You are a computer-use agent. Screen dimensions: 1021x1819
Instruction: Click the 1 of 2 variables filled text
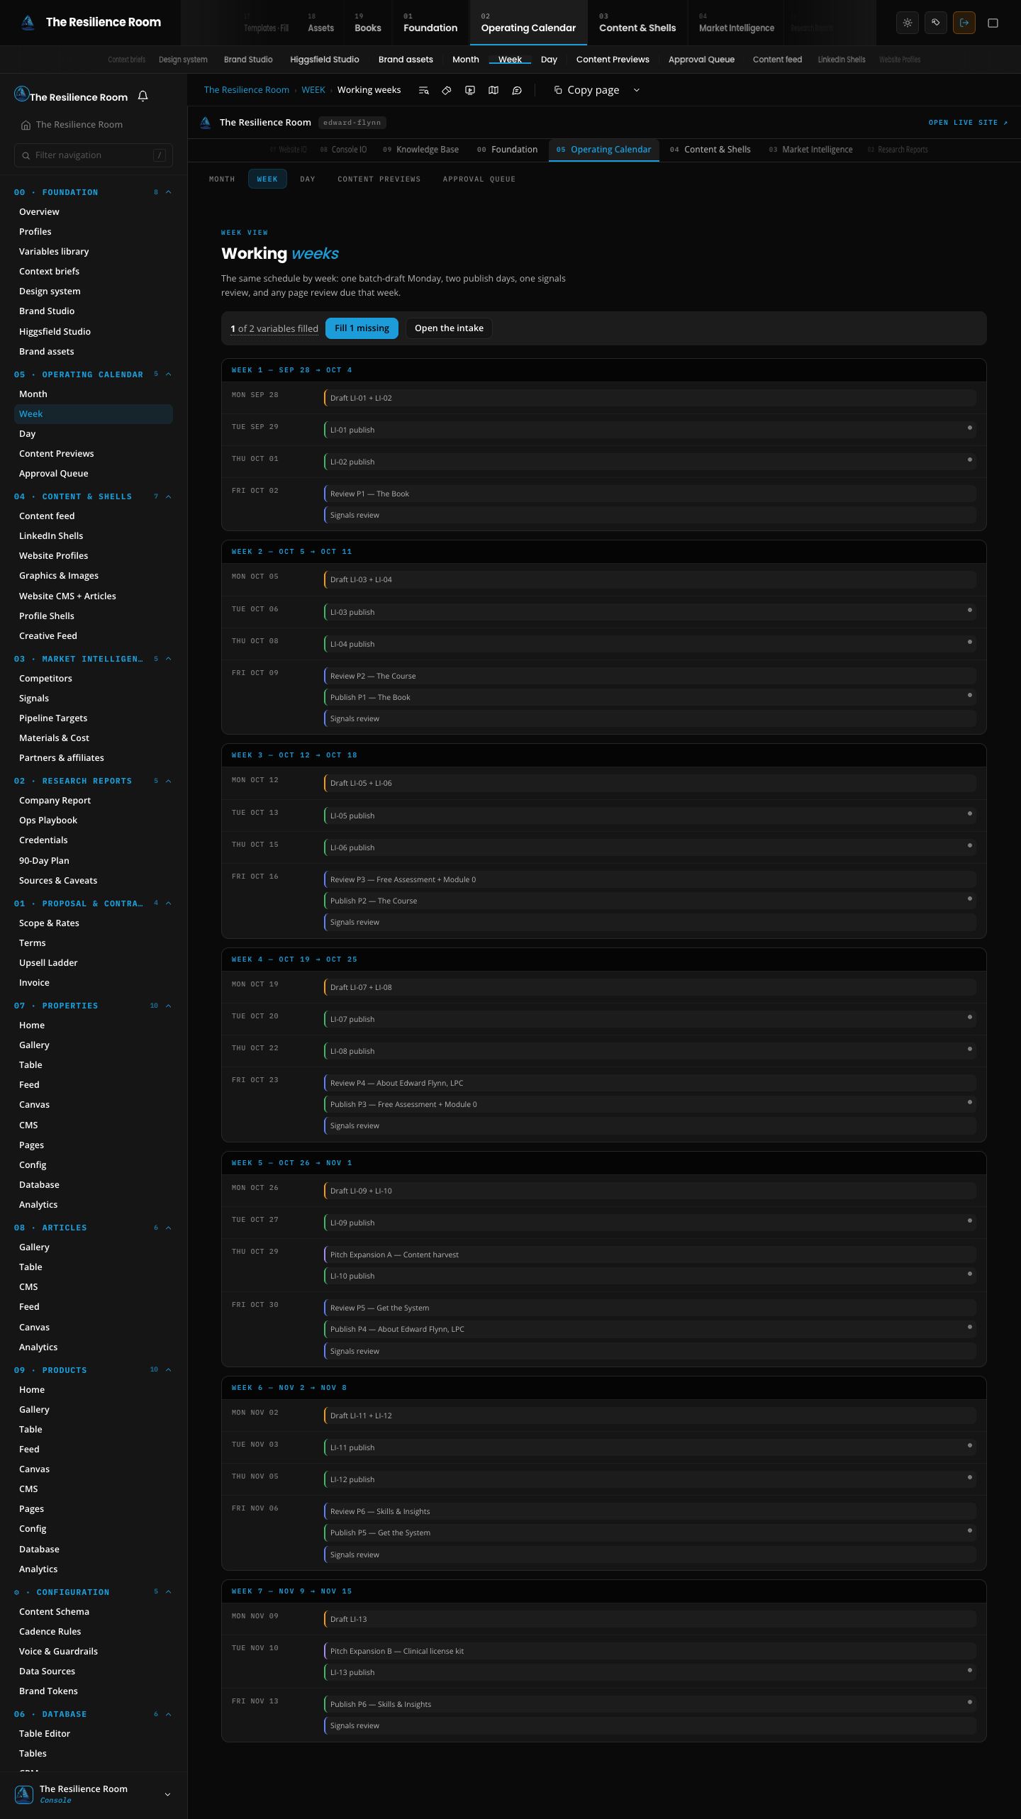274,328
